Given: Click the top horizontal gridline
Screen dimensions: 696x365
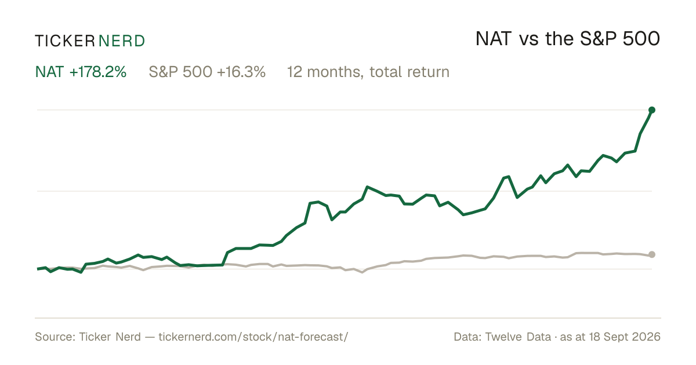Looking at the screenshot, I should point(345,110).
